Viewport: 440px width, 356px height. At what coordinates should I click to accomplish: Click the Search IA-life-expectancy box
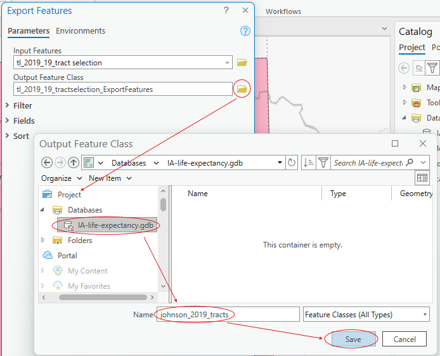pyautogui.click(x=368, y=162)
